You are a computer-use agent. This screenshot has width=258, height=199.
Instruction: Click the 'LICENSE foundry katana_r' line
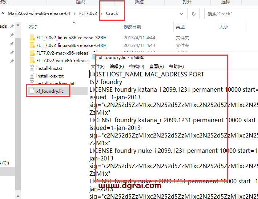pyautogui.click(x=174, y=120)
